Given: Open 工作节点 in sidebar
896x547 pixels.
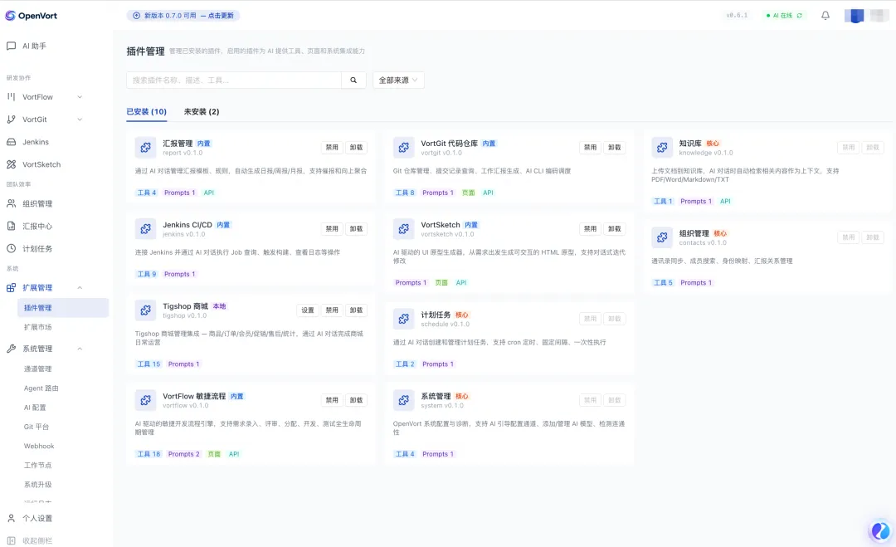Looking at the screenshot, I should tap(37, 466).
